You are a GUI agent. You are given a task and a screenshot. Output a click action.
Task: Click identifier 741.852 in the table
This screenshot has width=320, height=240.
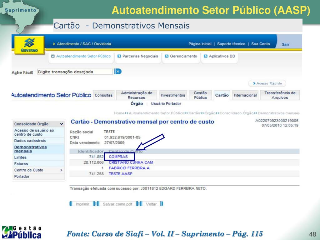(96, 157)
